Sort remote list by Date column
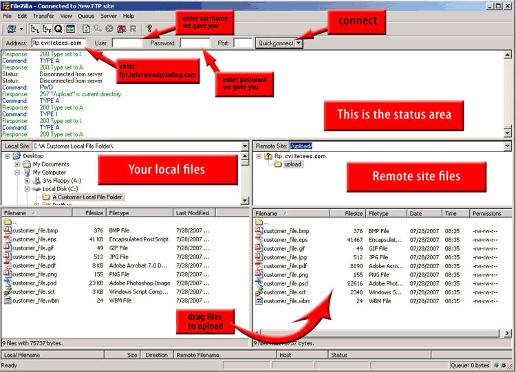 pyautogui.click(x=424, y=213)
